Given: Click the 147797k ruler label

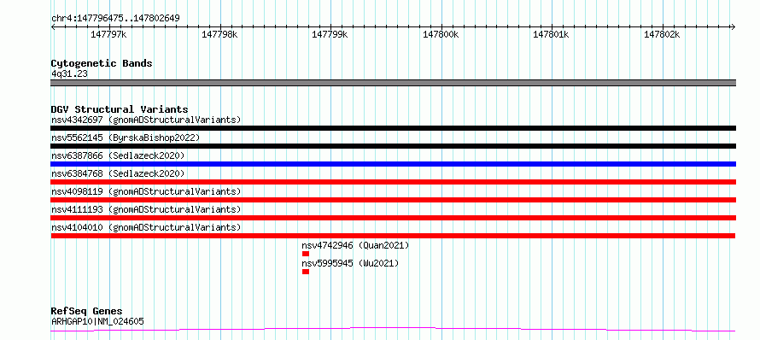Looking at the screenshot, I should tap(109, 35).
